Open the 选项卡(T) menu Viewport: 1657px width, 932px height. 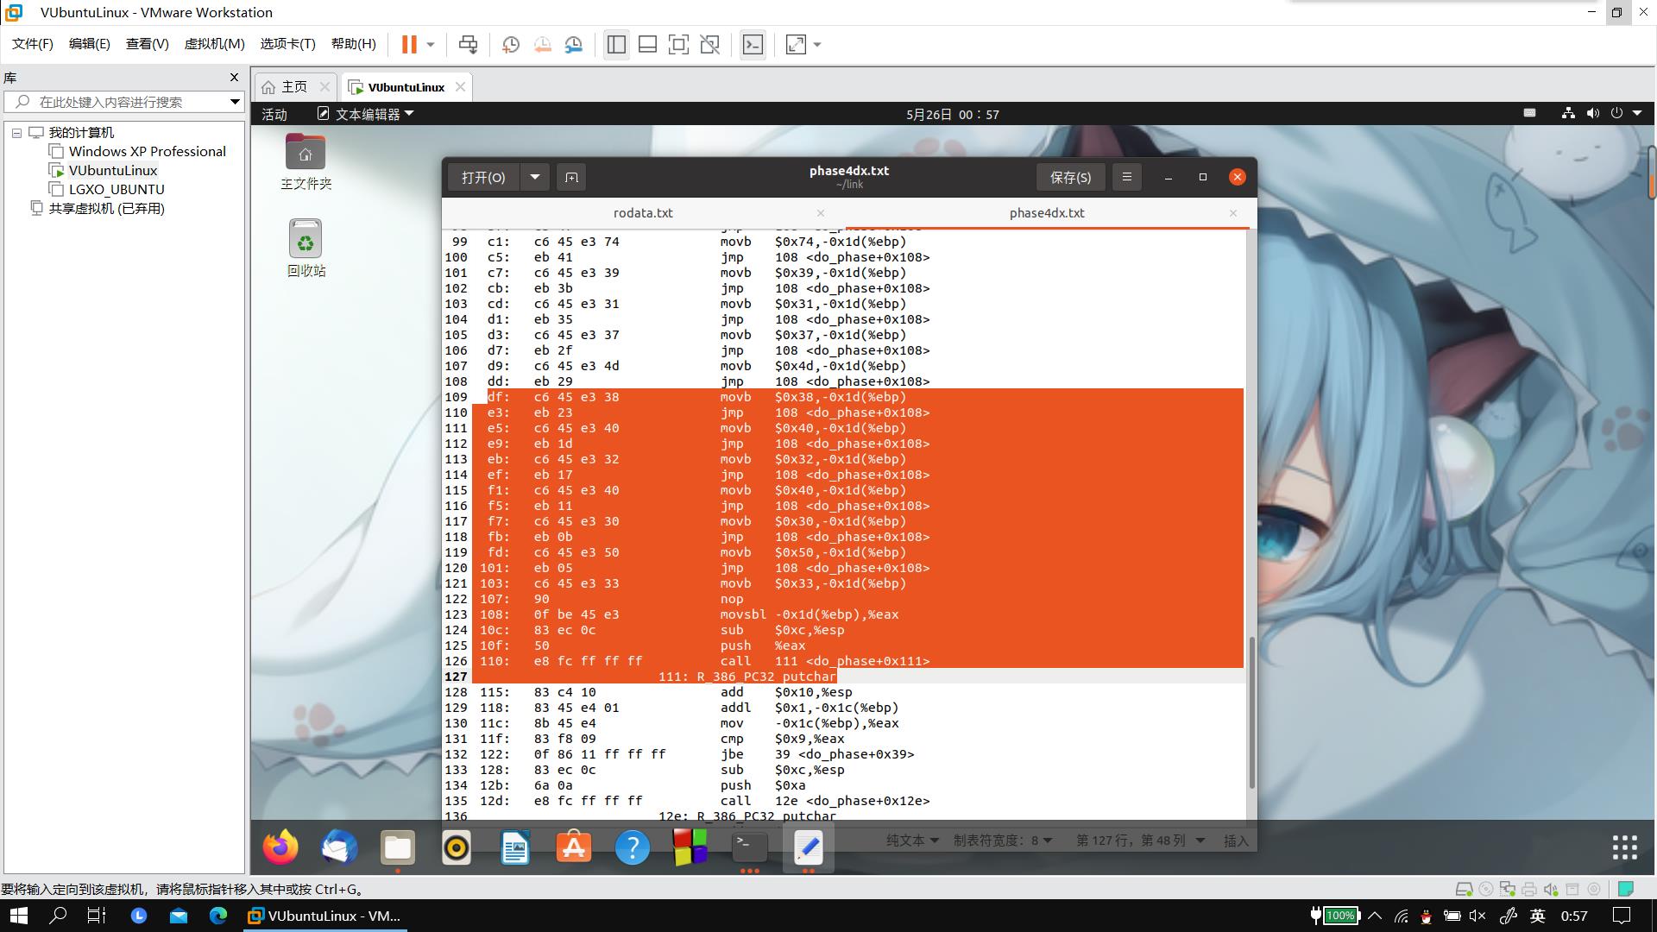pyautogui.click(x=288, y=44)
